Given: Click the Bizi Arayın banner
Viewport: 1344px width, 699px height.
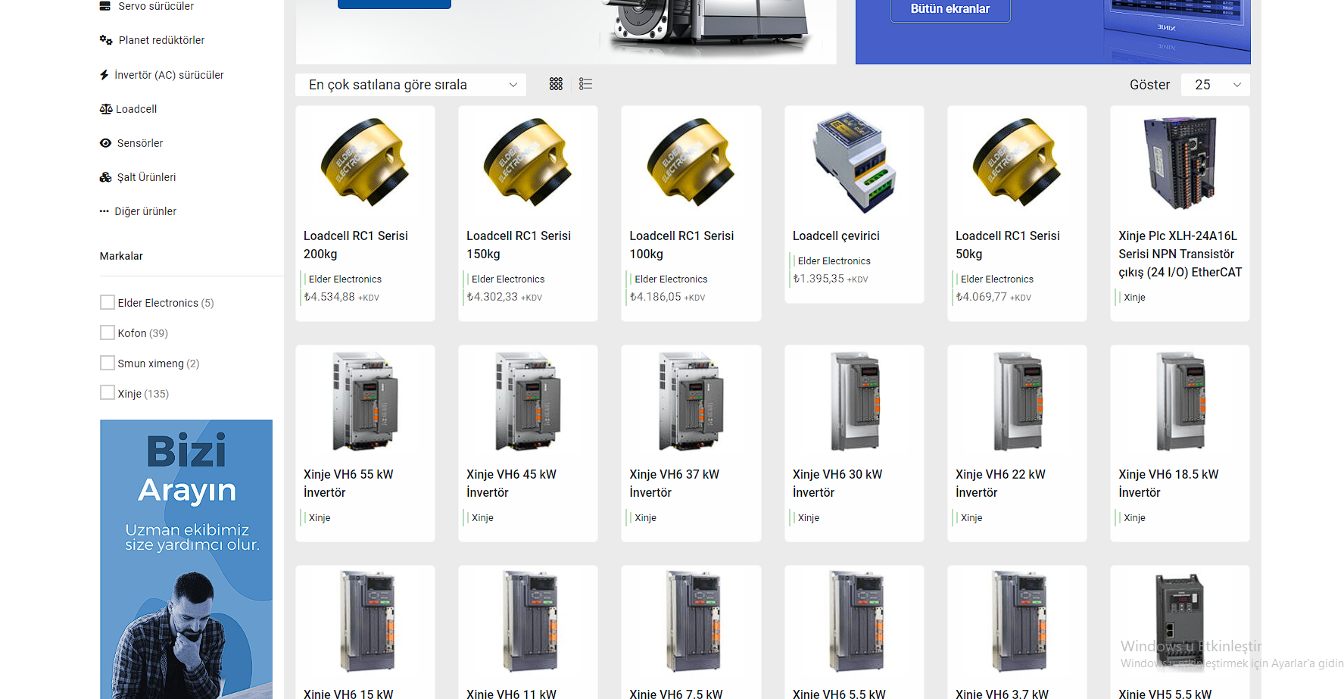Looking at the screenshot, I should [186, 559].
